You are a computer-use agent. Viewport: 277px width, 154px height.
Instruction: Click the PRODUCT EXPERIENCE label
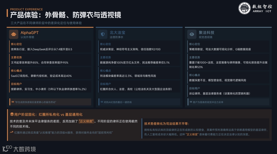tap(26, 9)
